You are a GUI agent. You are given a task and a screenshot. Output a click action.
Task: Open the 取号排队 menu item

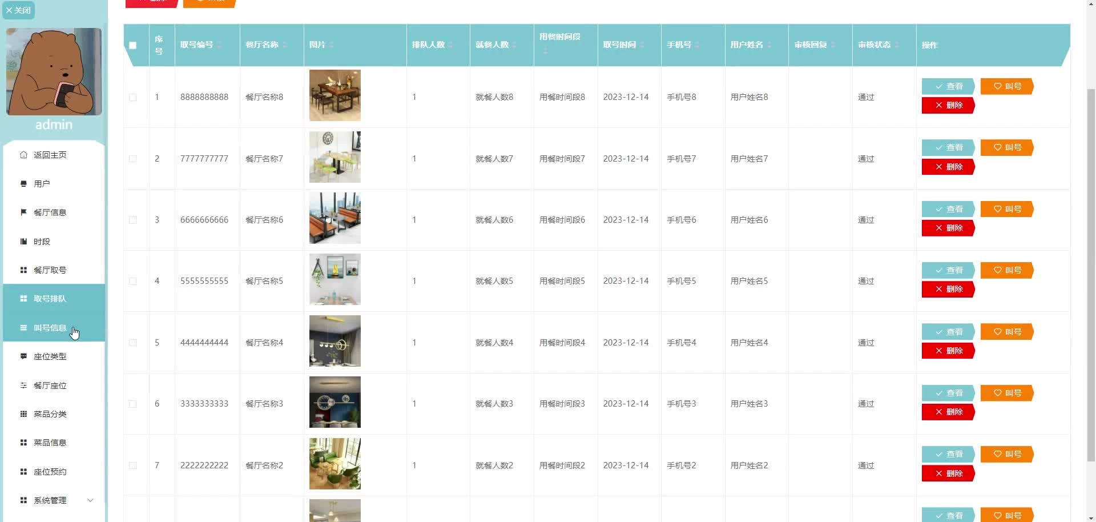pyautogui.click(x=54, y=299)
